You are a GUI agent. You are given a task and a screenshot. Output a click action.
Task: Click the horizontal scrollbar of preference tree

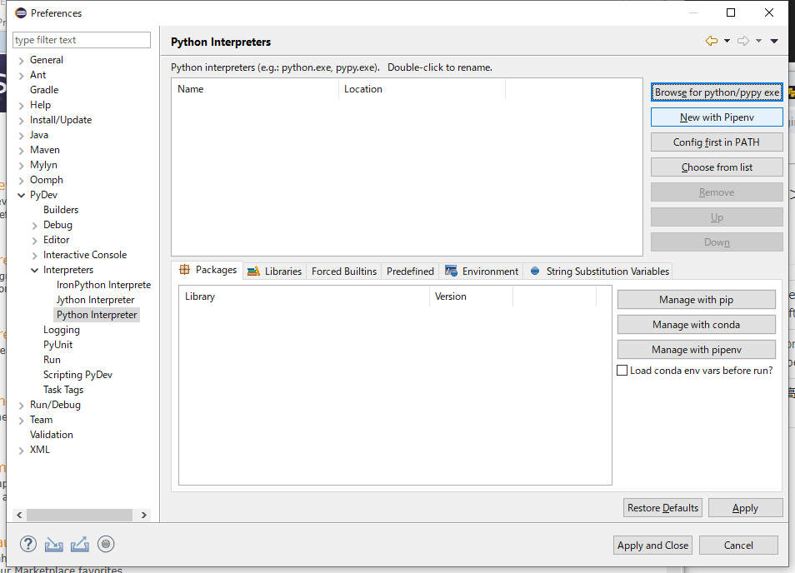point(83,515)
